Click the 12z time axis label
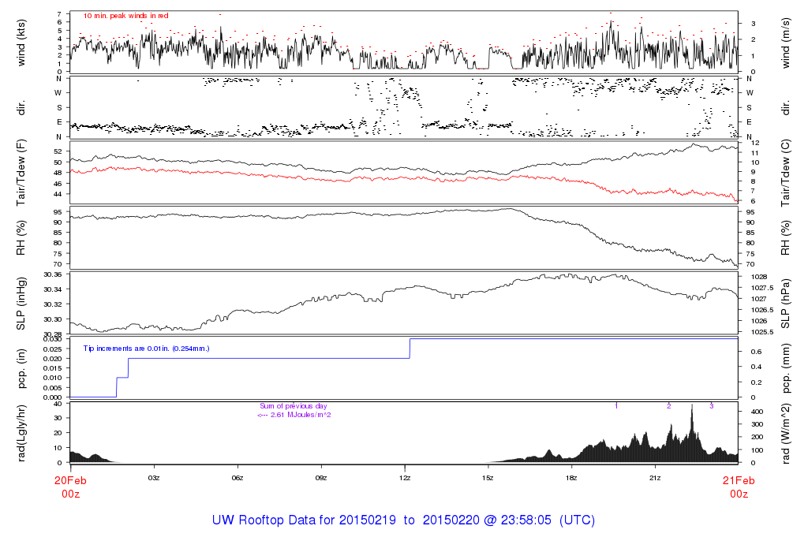Screen dimensions: 808x552 [x=405, y=478]
